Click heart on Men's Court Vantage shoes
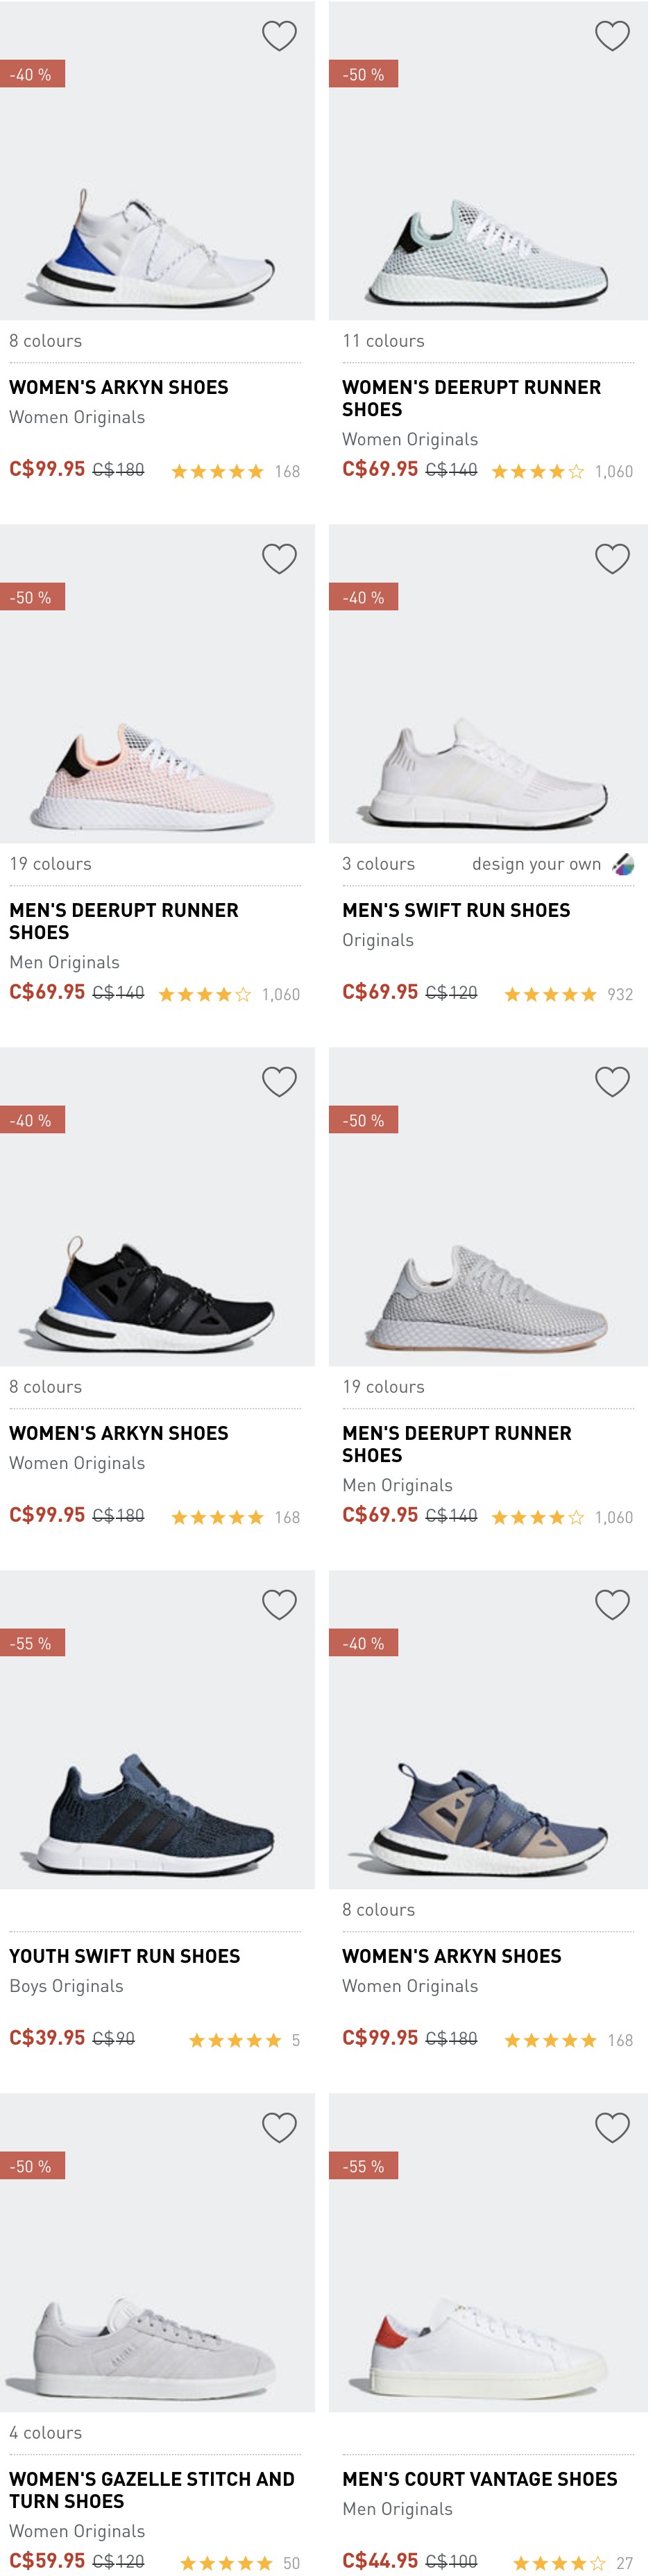The height and width of the screenshot is (2576, 662). 612,2128
